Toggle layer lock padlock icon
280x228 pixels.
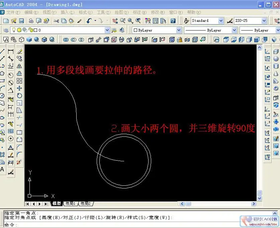click(31, 30)
